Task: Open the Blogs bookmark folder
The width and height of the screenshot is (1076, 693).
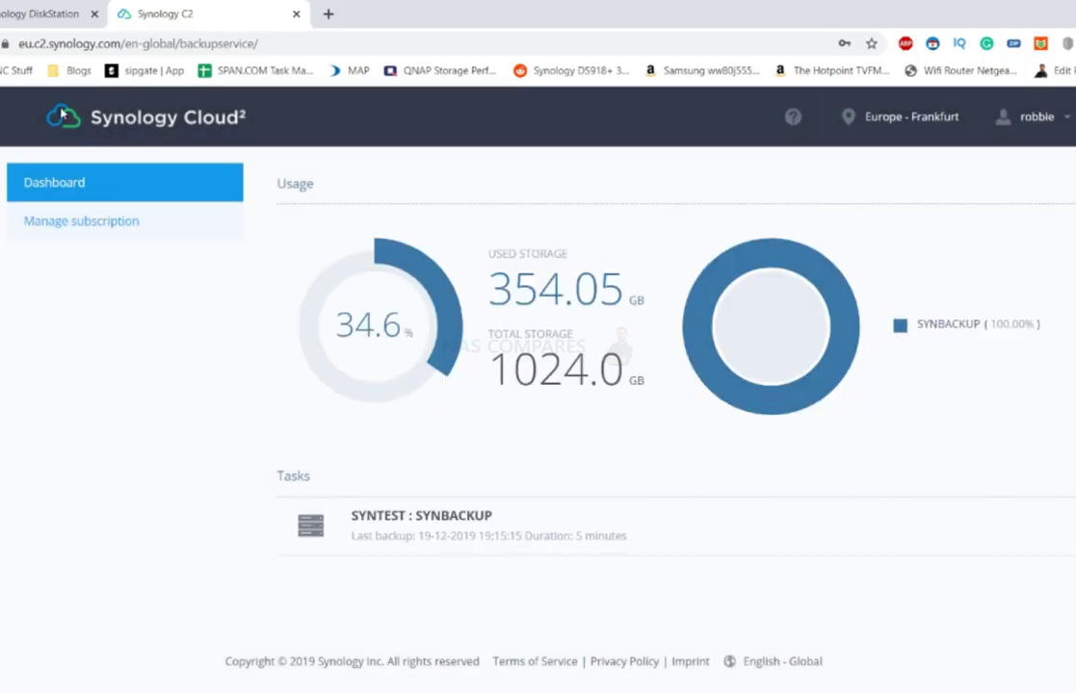Action: pyautogui.click(x=68, y=70)
